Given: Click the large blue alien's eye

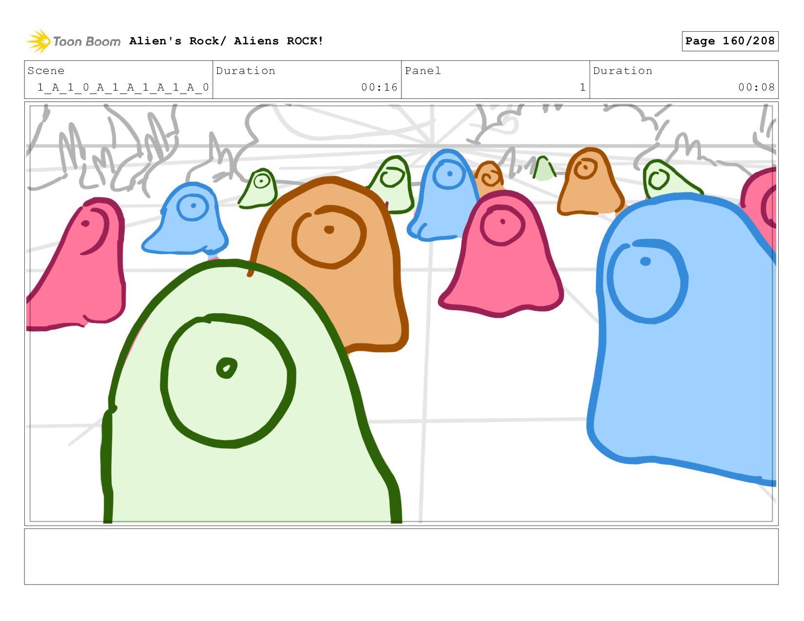Looking at the screenshot, I should (648, 282).
